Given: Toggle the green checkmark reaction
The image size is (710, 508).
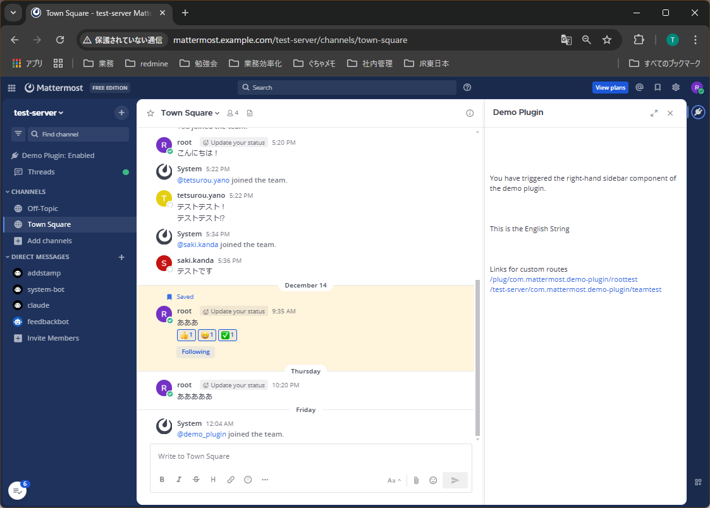Looking at the screenshot, I should coord(228,336).
